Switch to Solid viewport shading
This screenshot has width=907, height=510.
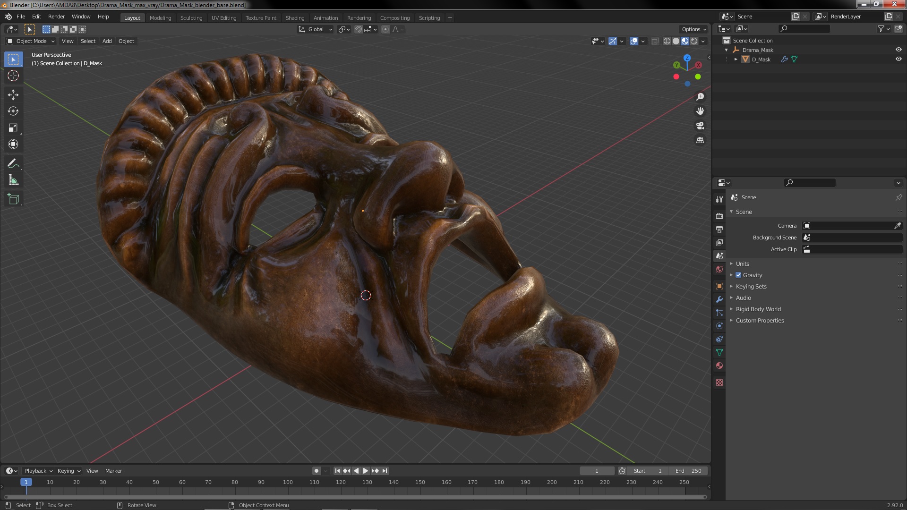click(x=676, y=41)
